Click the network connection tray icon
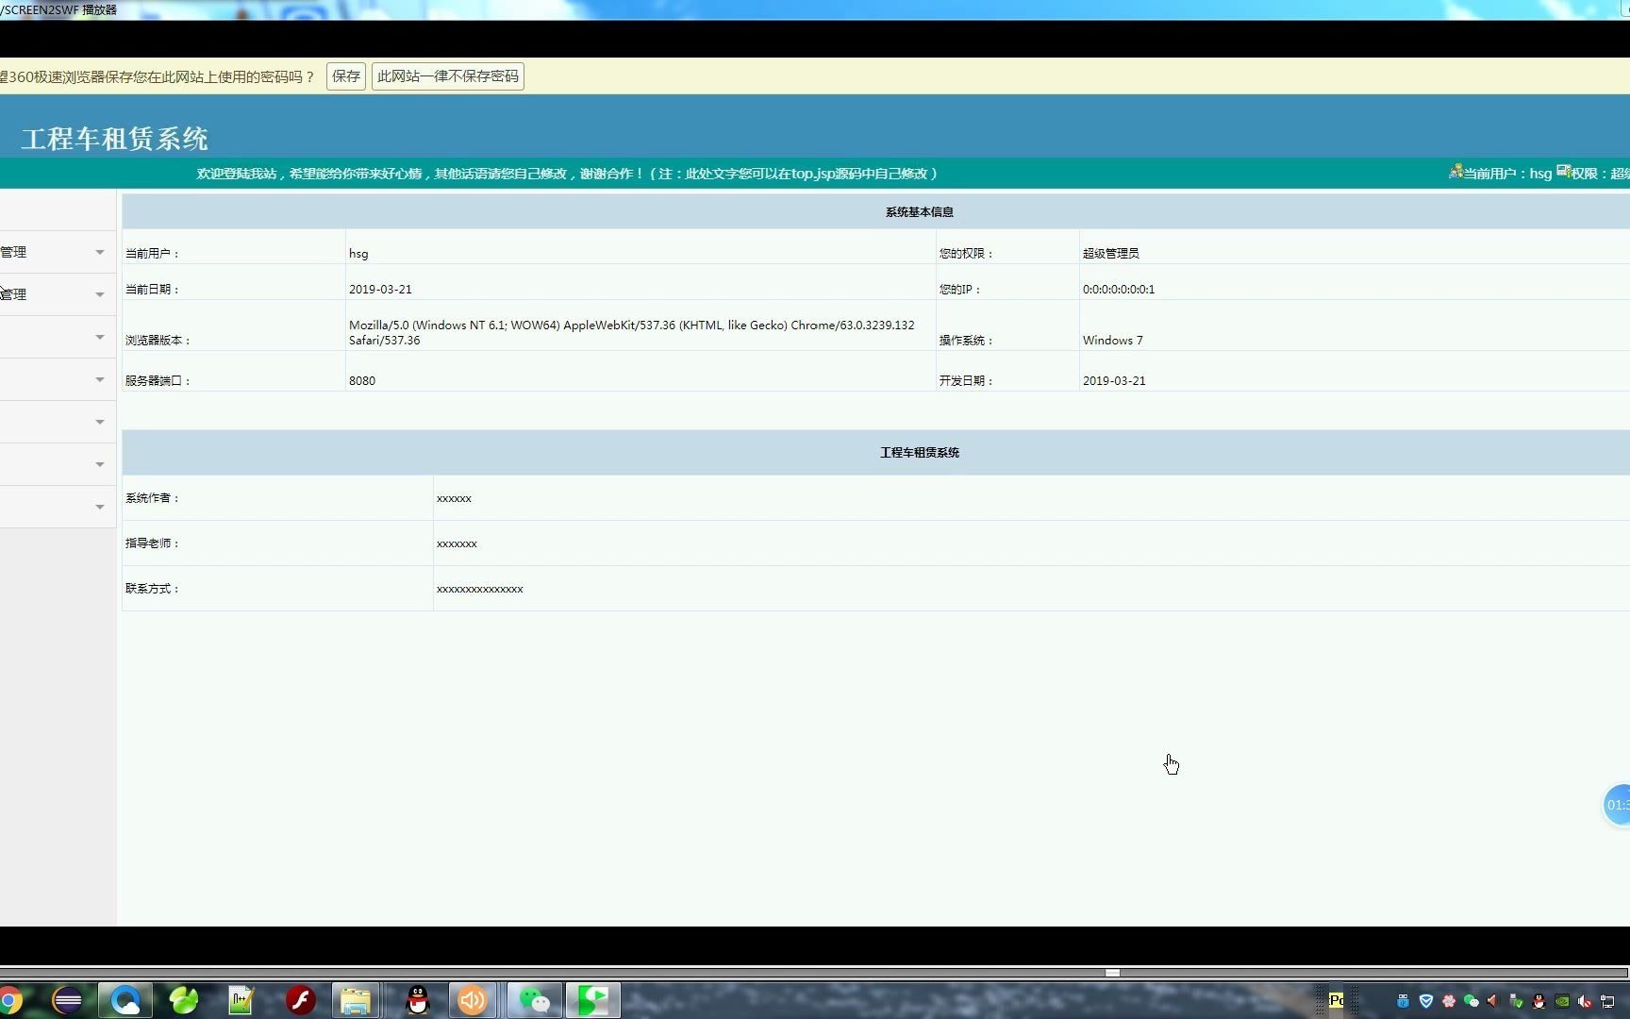Image resolution: width=1630 pixels, height=1019 pixels. (1607, 1001)
